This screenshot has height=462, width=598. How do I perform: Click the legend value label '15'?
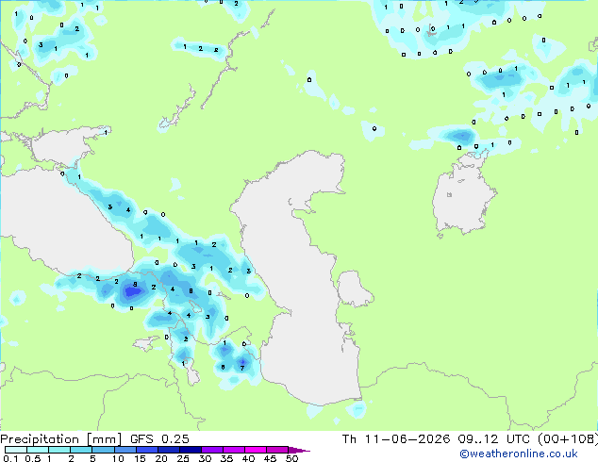point(140,458)
